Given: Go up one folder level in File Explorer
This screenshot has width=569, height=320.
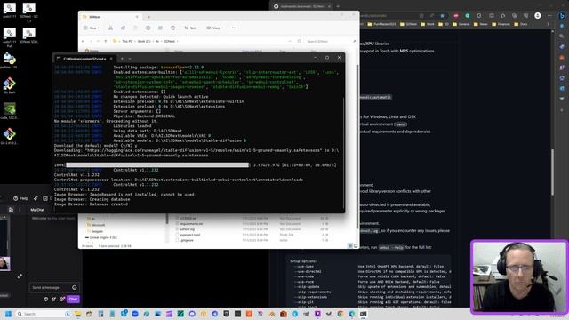Looking at the screenshot, I should tap(106, 42).
